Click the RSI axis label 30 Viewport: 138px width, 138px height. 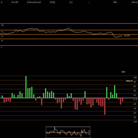(x=2, y=41)
